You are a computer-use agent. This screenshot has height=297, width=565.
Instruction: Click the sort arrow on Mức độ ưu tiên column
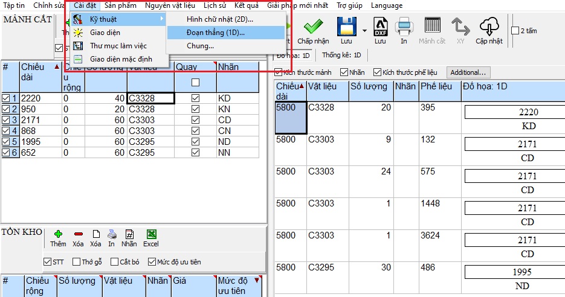click(256, 280)
